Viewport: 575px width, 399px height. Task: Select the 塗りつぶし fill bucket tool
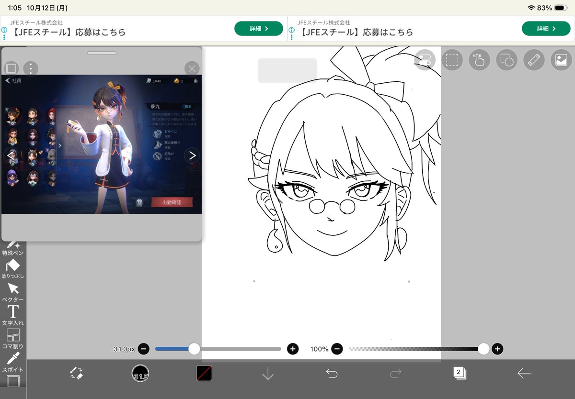point(13,269)
